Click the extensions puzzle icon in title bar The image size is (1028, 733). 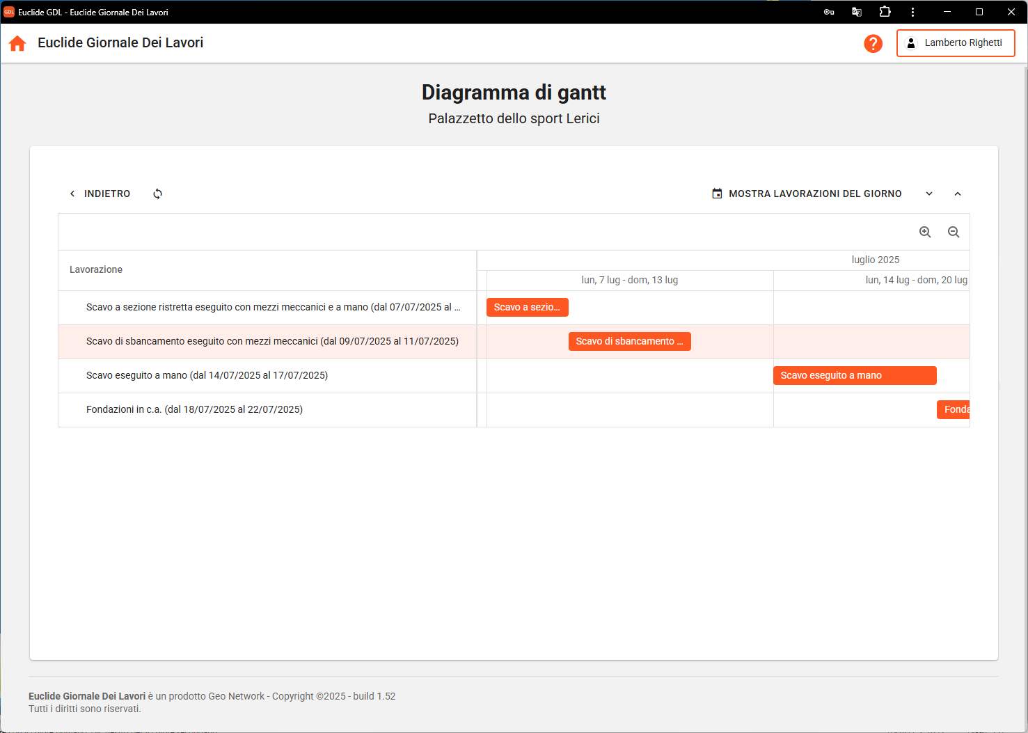885,12
